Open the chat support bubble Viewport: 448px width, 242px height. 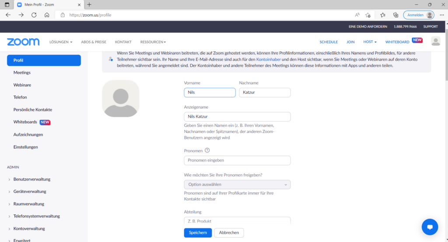click(x=430, y=227)
